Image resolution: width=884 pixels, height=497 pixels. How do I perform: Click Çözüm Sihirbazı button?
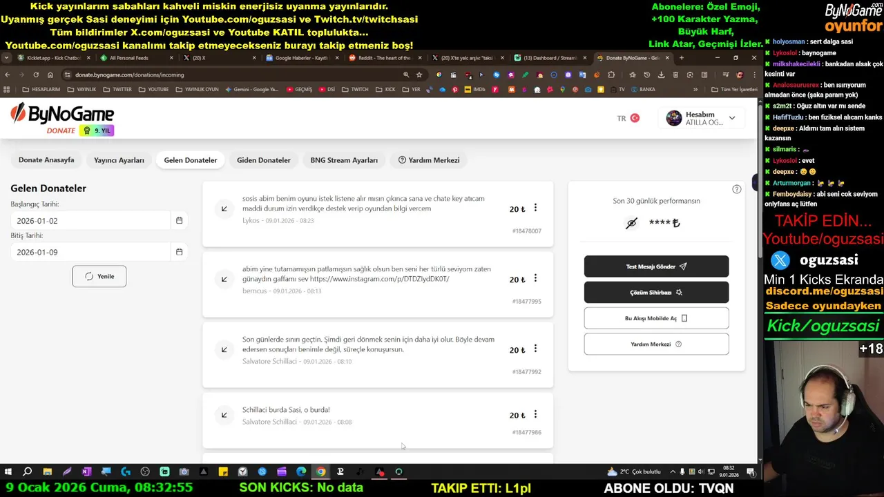coord(656,292)
